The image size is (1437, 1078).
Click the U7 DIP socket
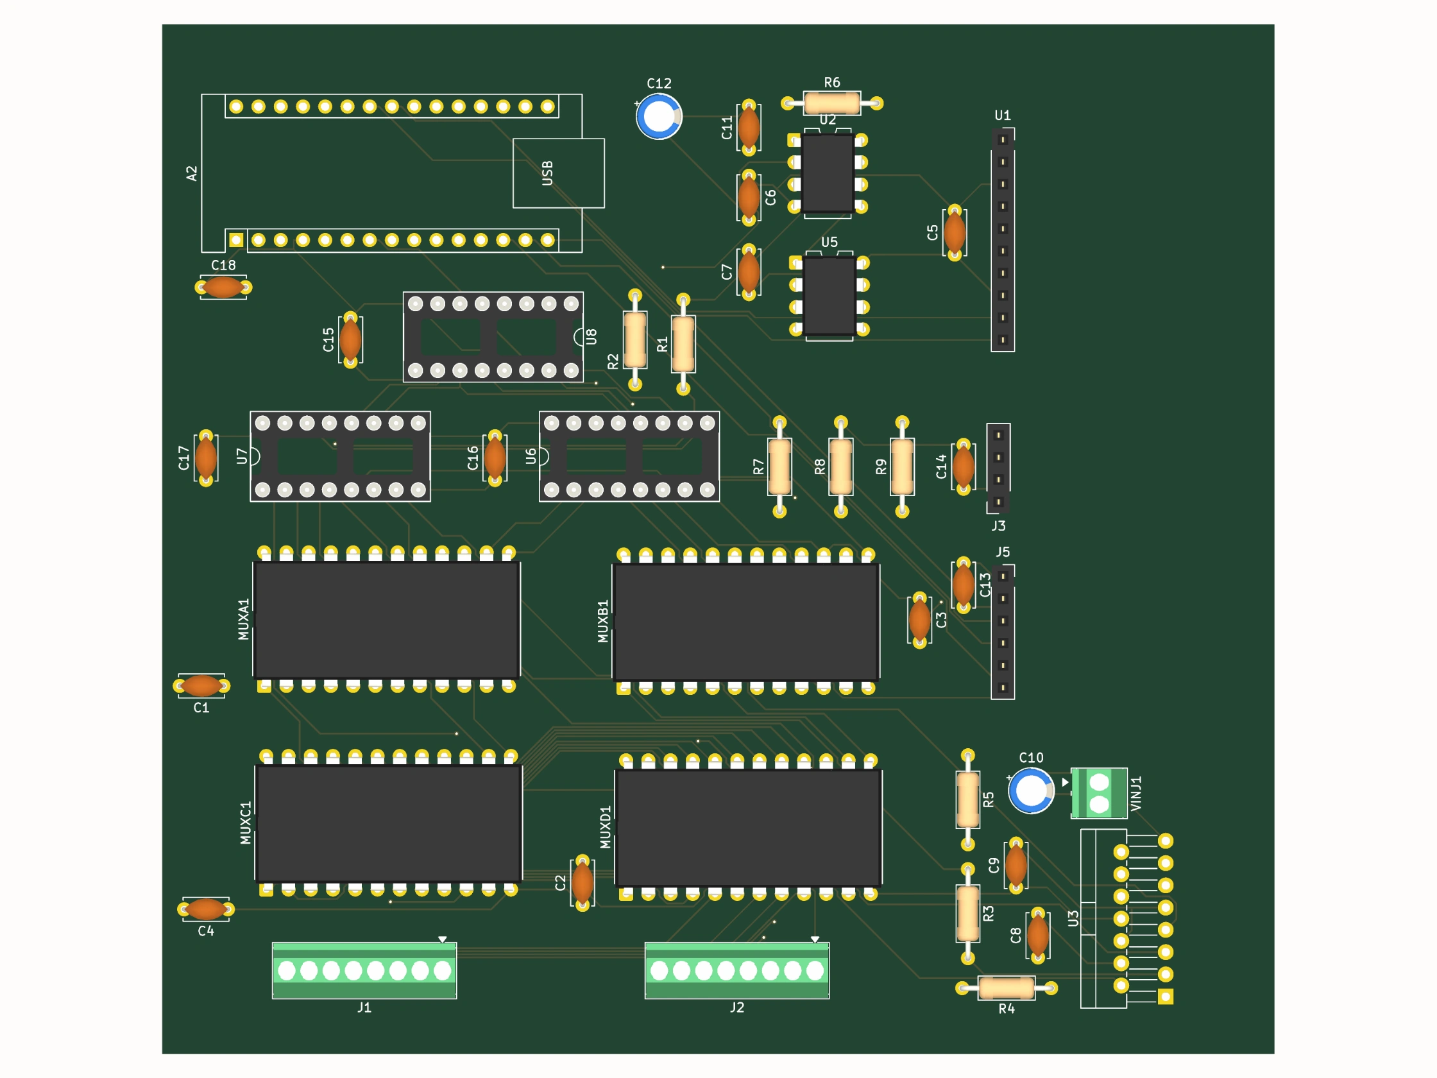(340, 456)
